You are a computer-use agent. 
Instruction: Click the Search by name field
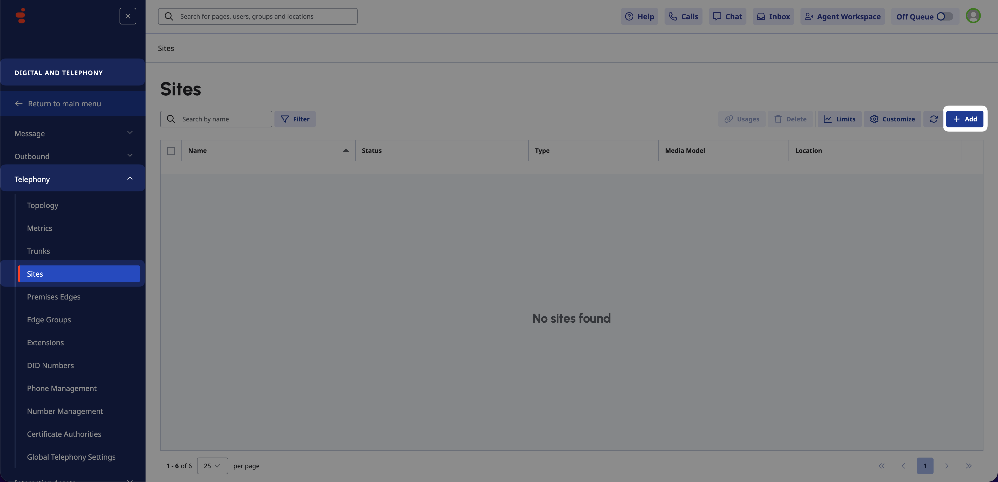point(223,119)
